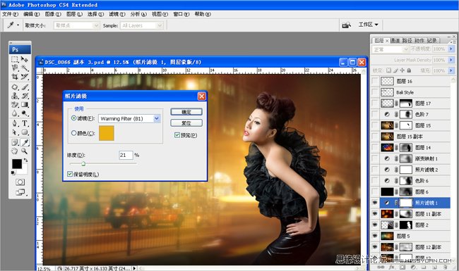The width and height of the screenshot is (459, 271).
Task: Select the Slice tool
Action: tap(25, 77)
